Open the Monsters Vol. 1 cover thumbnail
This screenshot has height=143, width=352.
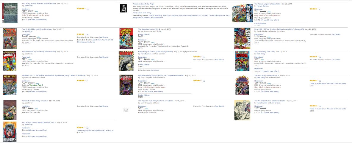[10, 85]
